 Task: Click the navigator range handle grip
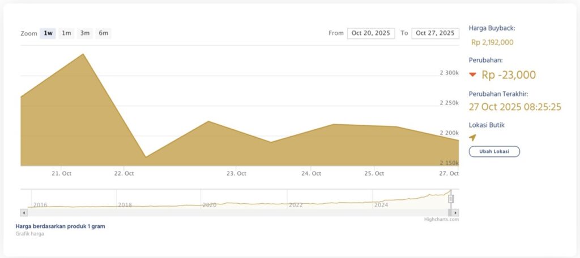click(451, 199)
